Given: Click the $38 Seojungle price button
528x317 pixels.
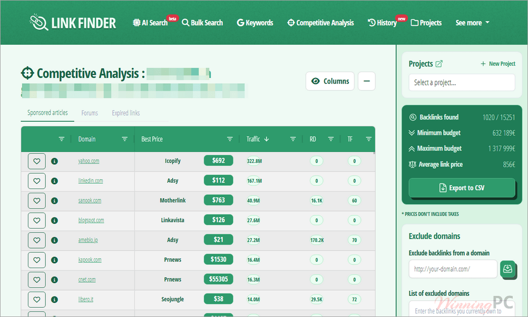Looking at the screenshot, I should point(219,299).
